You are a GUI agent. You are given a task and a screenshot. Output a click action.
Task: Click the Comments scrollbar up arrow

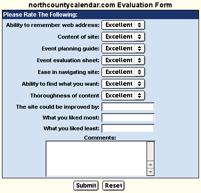click(151, 165)
